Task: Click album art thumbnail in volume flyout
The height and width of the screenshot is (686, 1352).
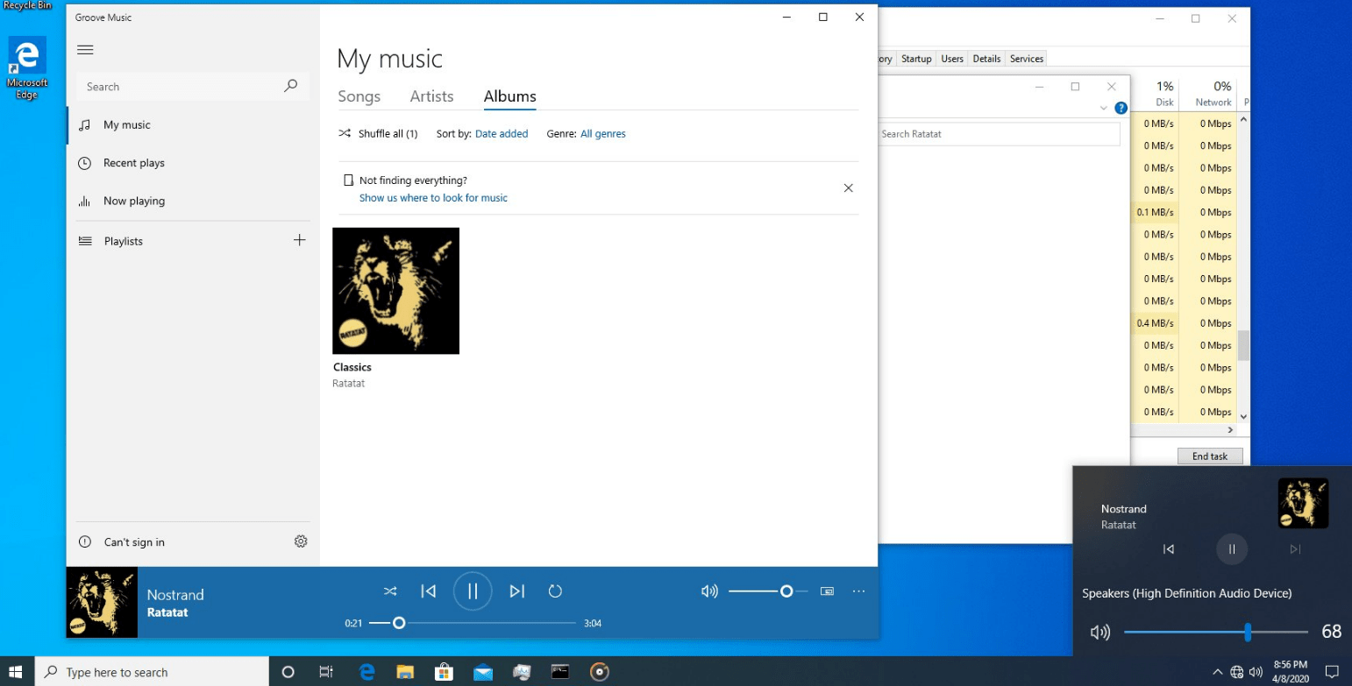Action: click(x=1303, y=503)
